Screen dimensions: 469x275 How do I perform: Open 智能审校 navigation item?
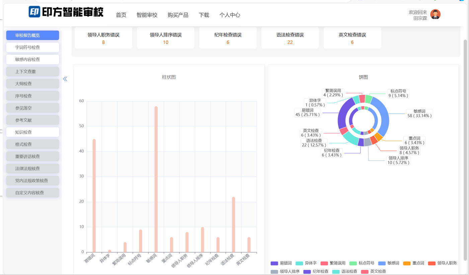pyautogui.click(x=147, y=15)
